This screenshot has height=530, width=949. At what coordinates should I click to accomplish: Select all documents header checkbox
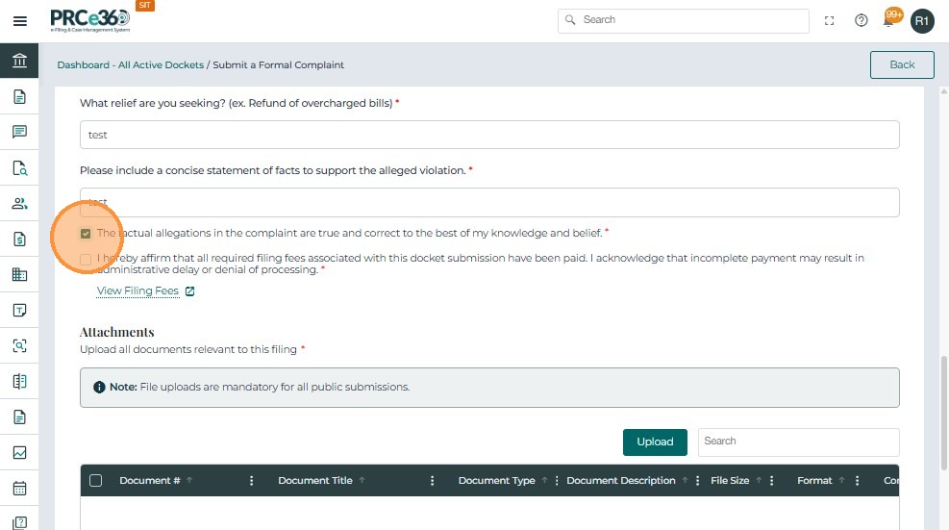[x=96, y=481]
